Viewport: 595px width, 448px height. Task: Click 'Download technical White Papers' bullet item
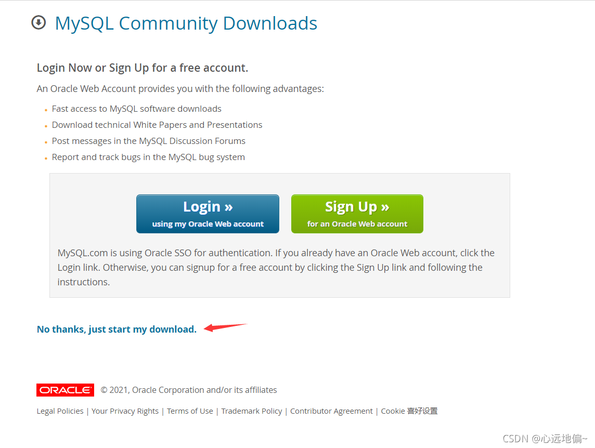tap(157, 125)
